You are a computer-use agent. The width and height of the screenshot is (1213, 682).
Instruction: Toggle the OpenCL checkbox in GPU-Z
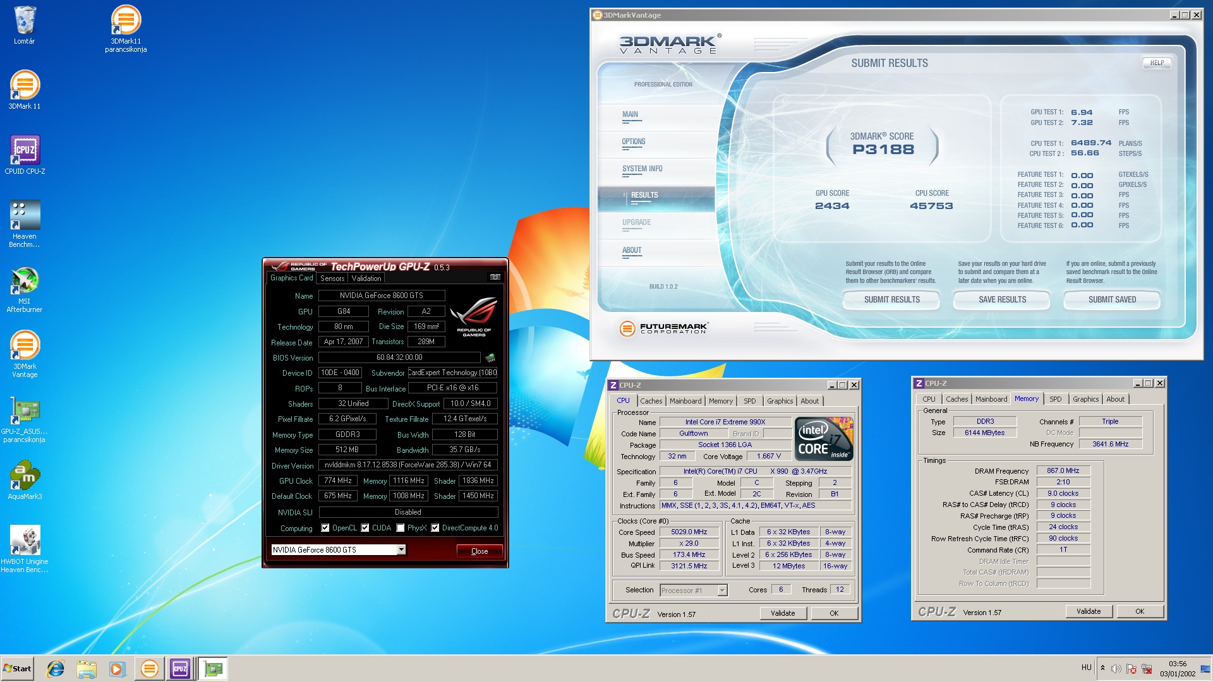[325, 528]
